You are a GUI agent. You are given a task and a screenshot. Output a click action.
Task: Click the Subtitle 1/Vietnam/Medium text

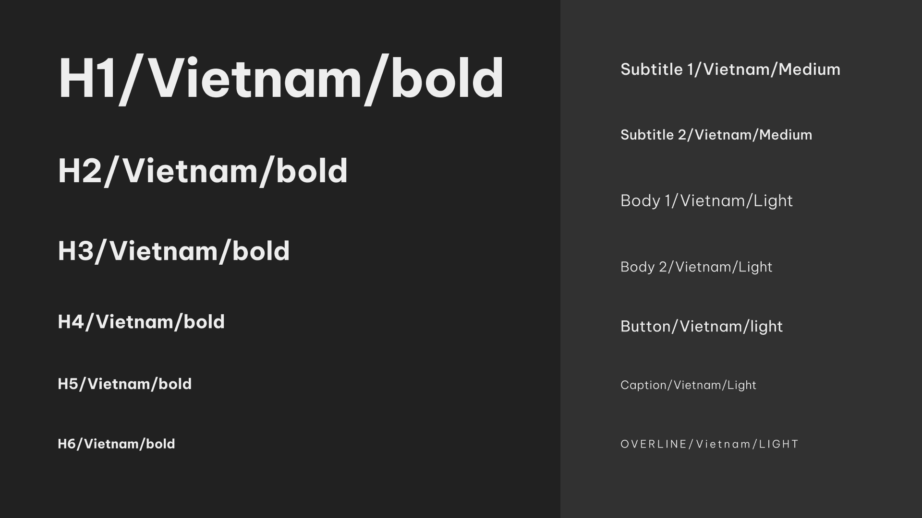point(730,70)
